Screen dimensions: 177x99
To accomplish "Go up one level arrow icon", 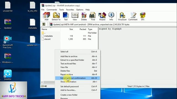I will (44, 24).
